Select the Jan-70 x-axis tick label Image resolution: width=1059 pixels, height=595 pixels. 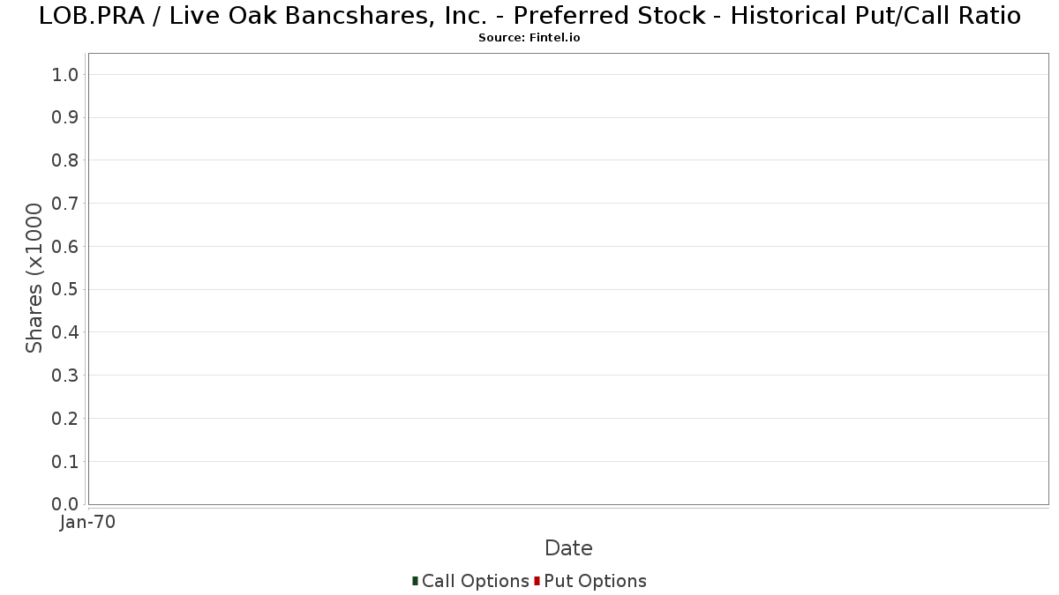click(87, 523)
